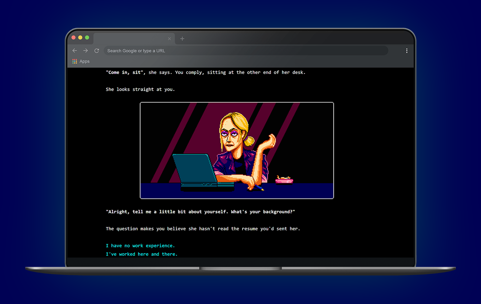Viewport: 481px width, 304px height.
Task: Reload the current page
Action: pyautogui.click(x=97, y=51)
